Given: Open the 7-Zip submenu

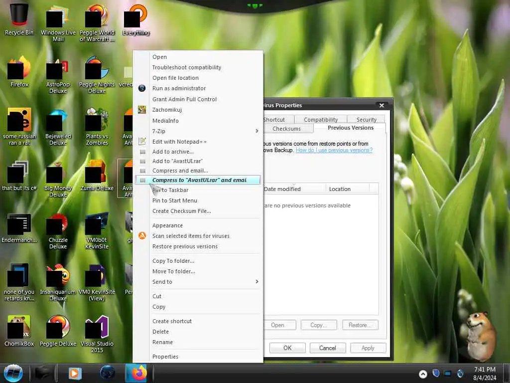Looking at the screenshot, I should 198,131.
